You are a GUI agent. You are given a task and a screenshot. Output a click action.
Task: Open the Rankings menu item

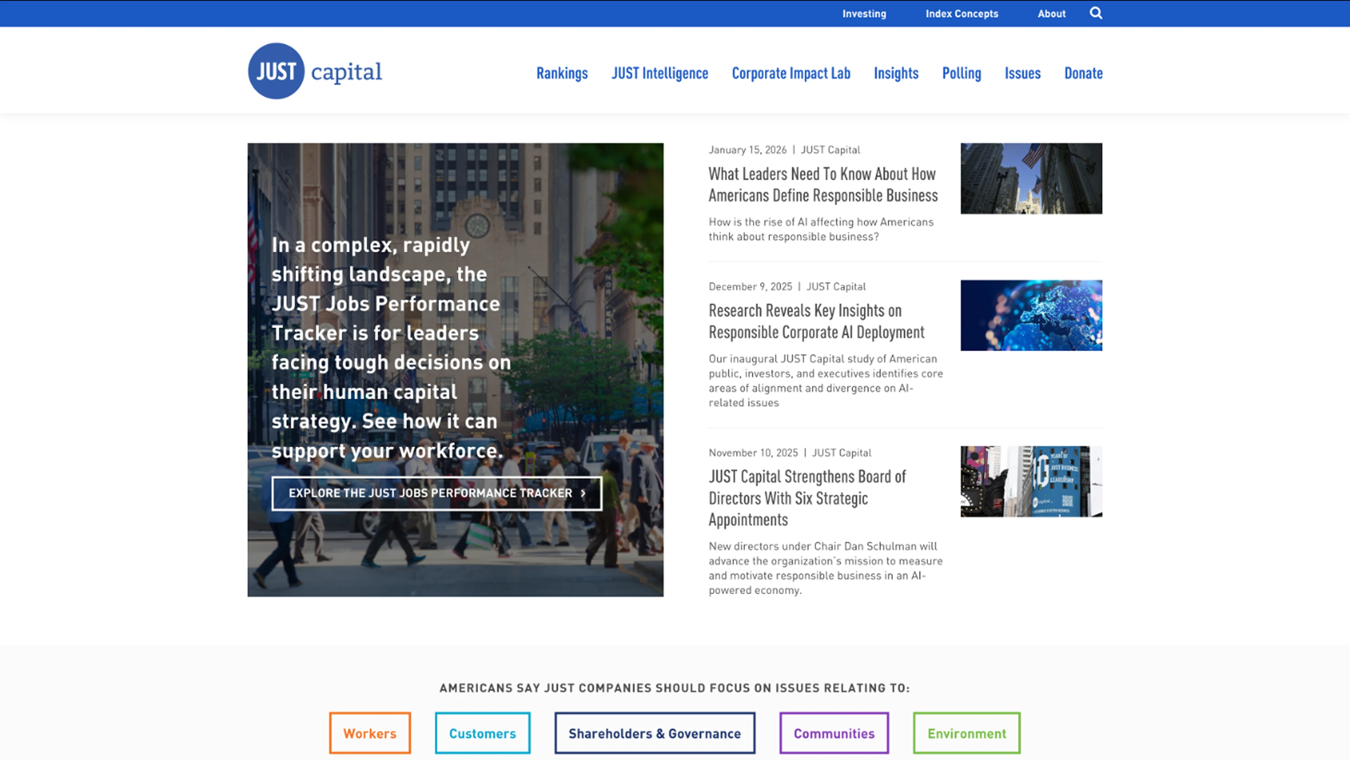pyautogui.click(x=562, y=73)
